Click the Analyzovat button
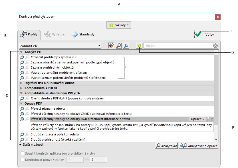Screen dimensions: 238x168 (166, 146)
